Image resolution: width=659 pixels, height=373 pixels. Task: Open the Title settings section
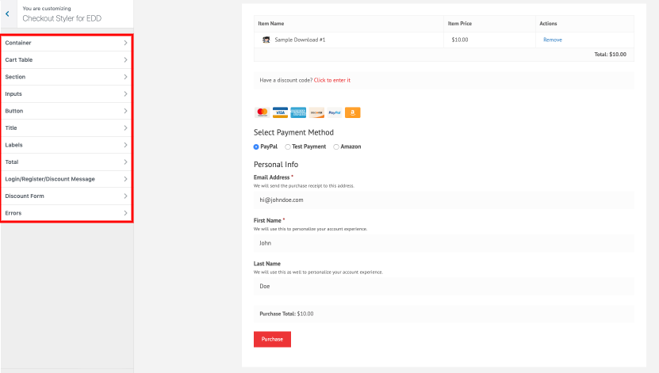click(67, 128)
